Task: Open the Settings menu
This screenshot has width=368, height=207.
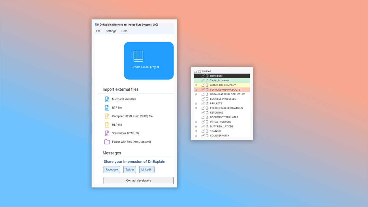Action: click(x=111, y=31)
